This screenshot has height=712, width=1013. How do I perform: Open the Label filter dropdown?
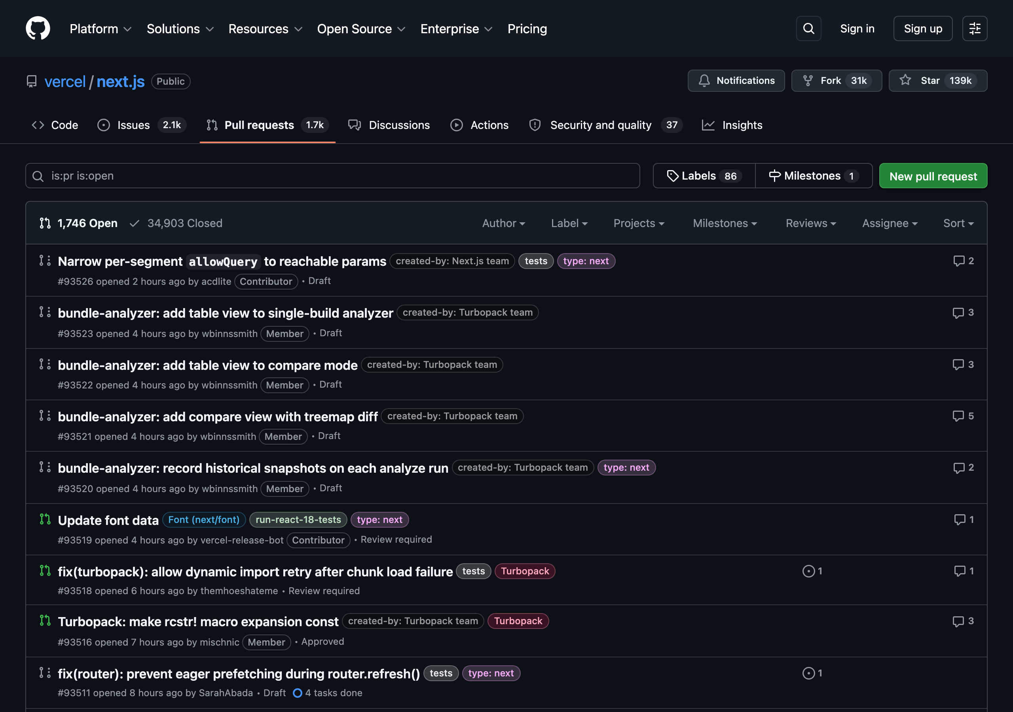(x=569, y=223)
